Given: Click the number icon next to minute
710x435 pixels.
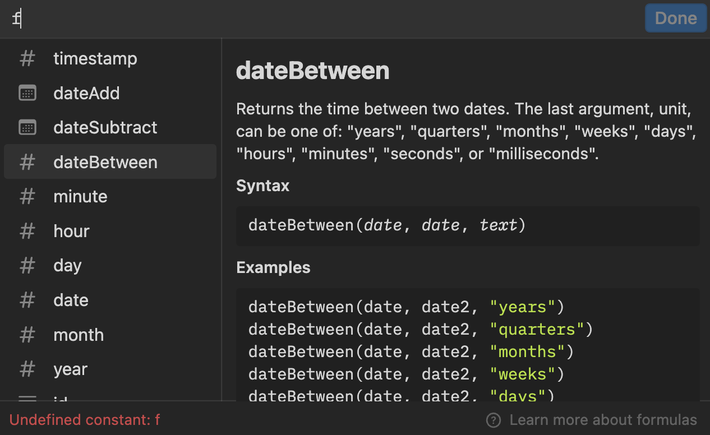Looking at the screenshot, I should (x=27, y=196).
